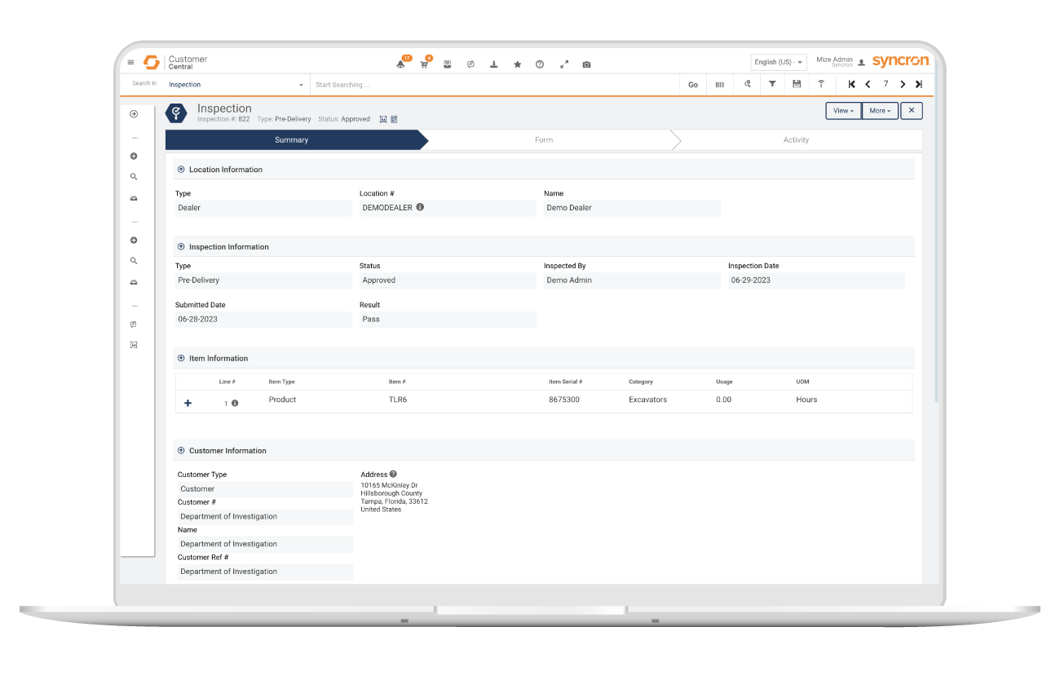
Task: Switch to the Form tab
Action: (544, 140)
